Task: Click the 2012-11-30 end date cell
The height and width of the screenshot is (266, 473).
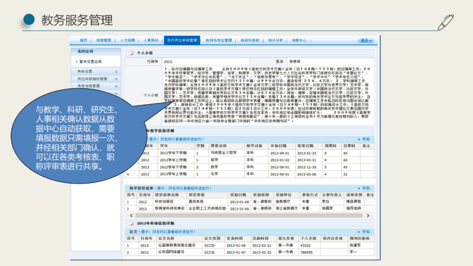Action: click(307, 167)
